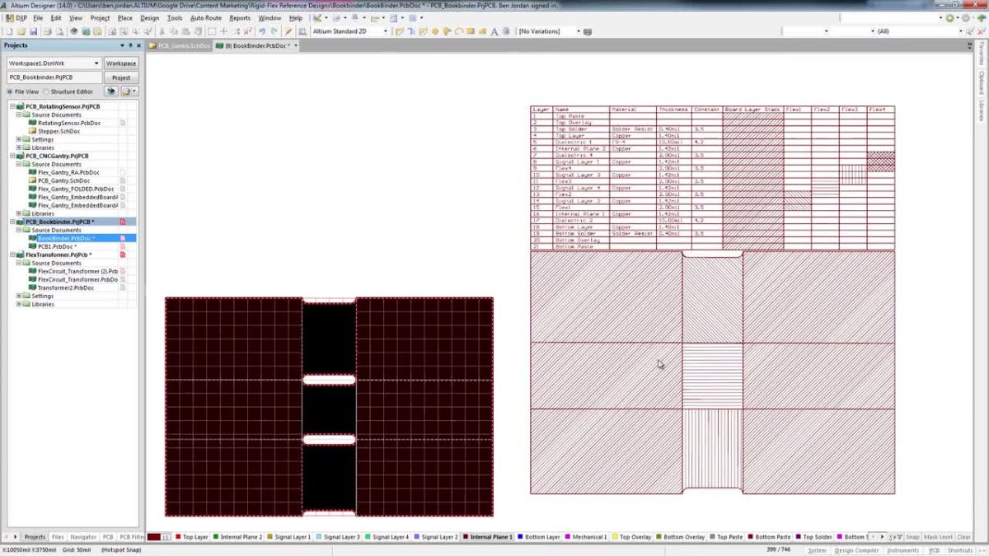Image resolution: width=989 pixels, height=556 pixels.
Task: Open the Workspace1.DsnWrk dropdown
Action: 96,63
